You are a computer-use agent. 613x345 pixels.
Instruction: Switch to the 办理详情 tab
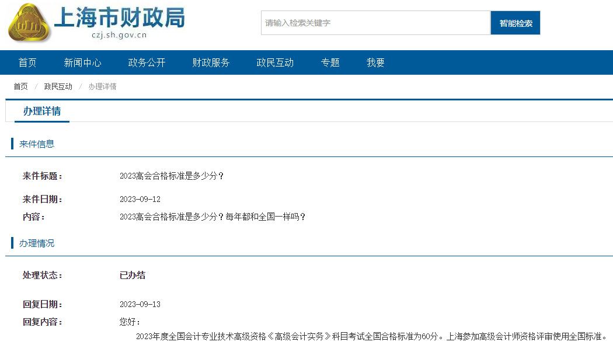41,111
